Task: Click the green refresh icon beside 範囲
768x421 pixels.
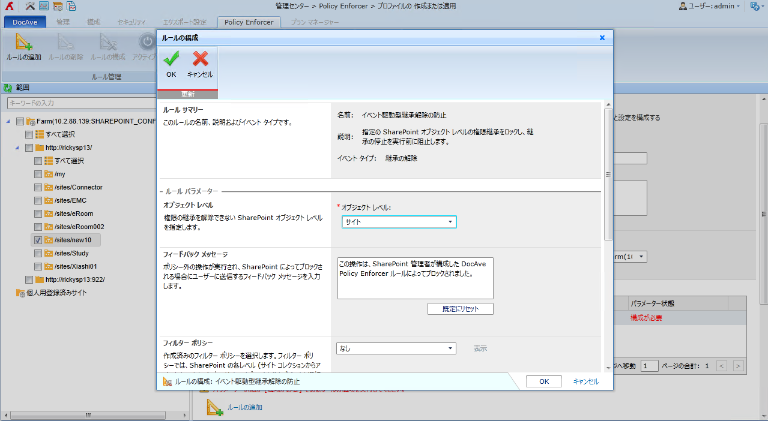Action: (8, 88)
